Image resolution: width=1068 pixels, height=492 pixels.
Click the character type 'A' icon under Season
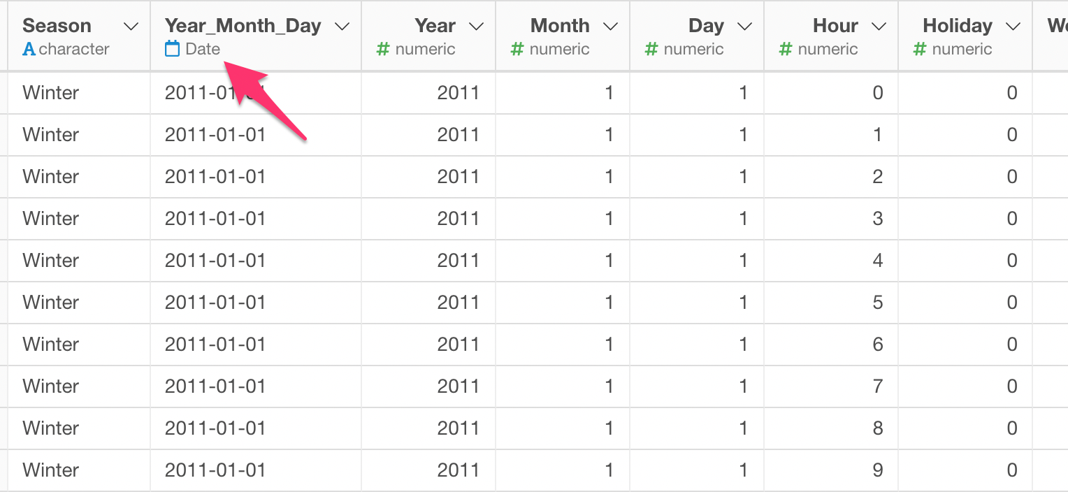point(29,50)
